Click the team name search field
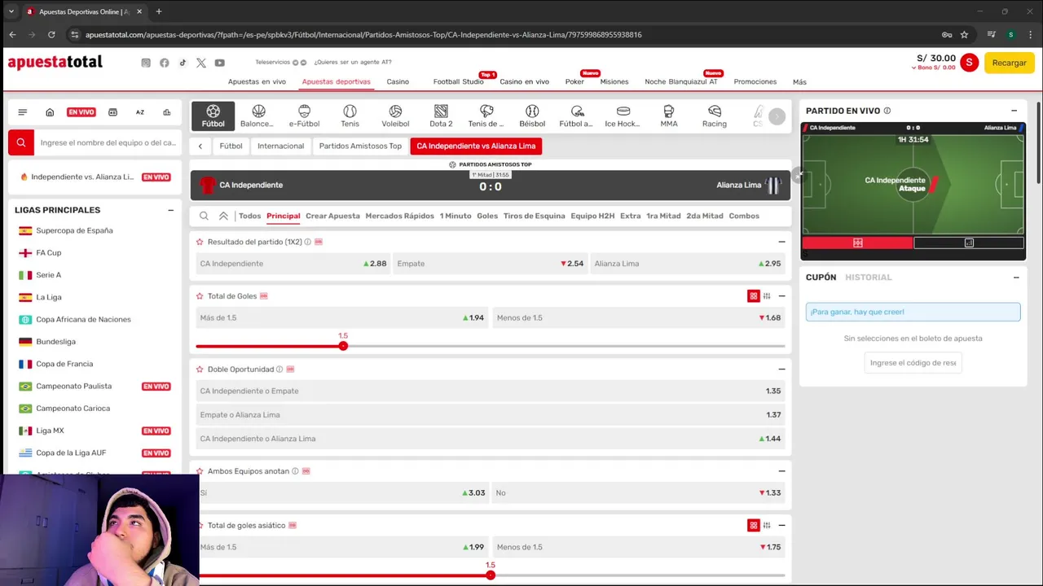The image size is (1043, 586). (x=108, y=142)
